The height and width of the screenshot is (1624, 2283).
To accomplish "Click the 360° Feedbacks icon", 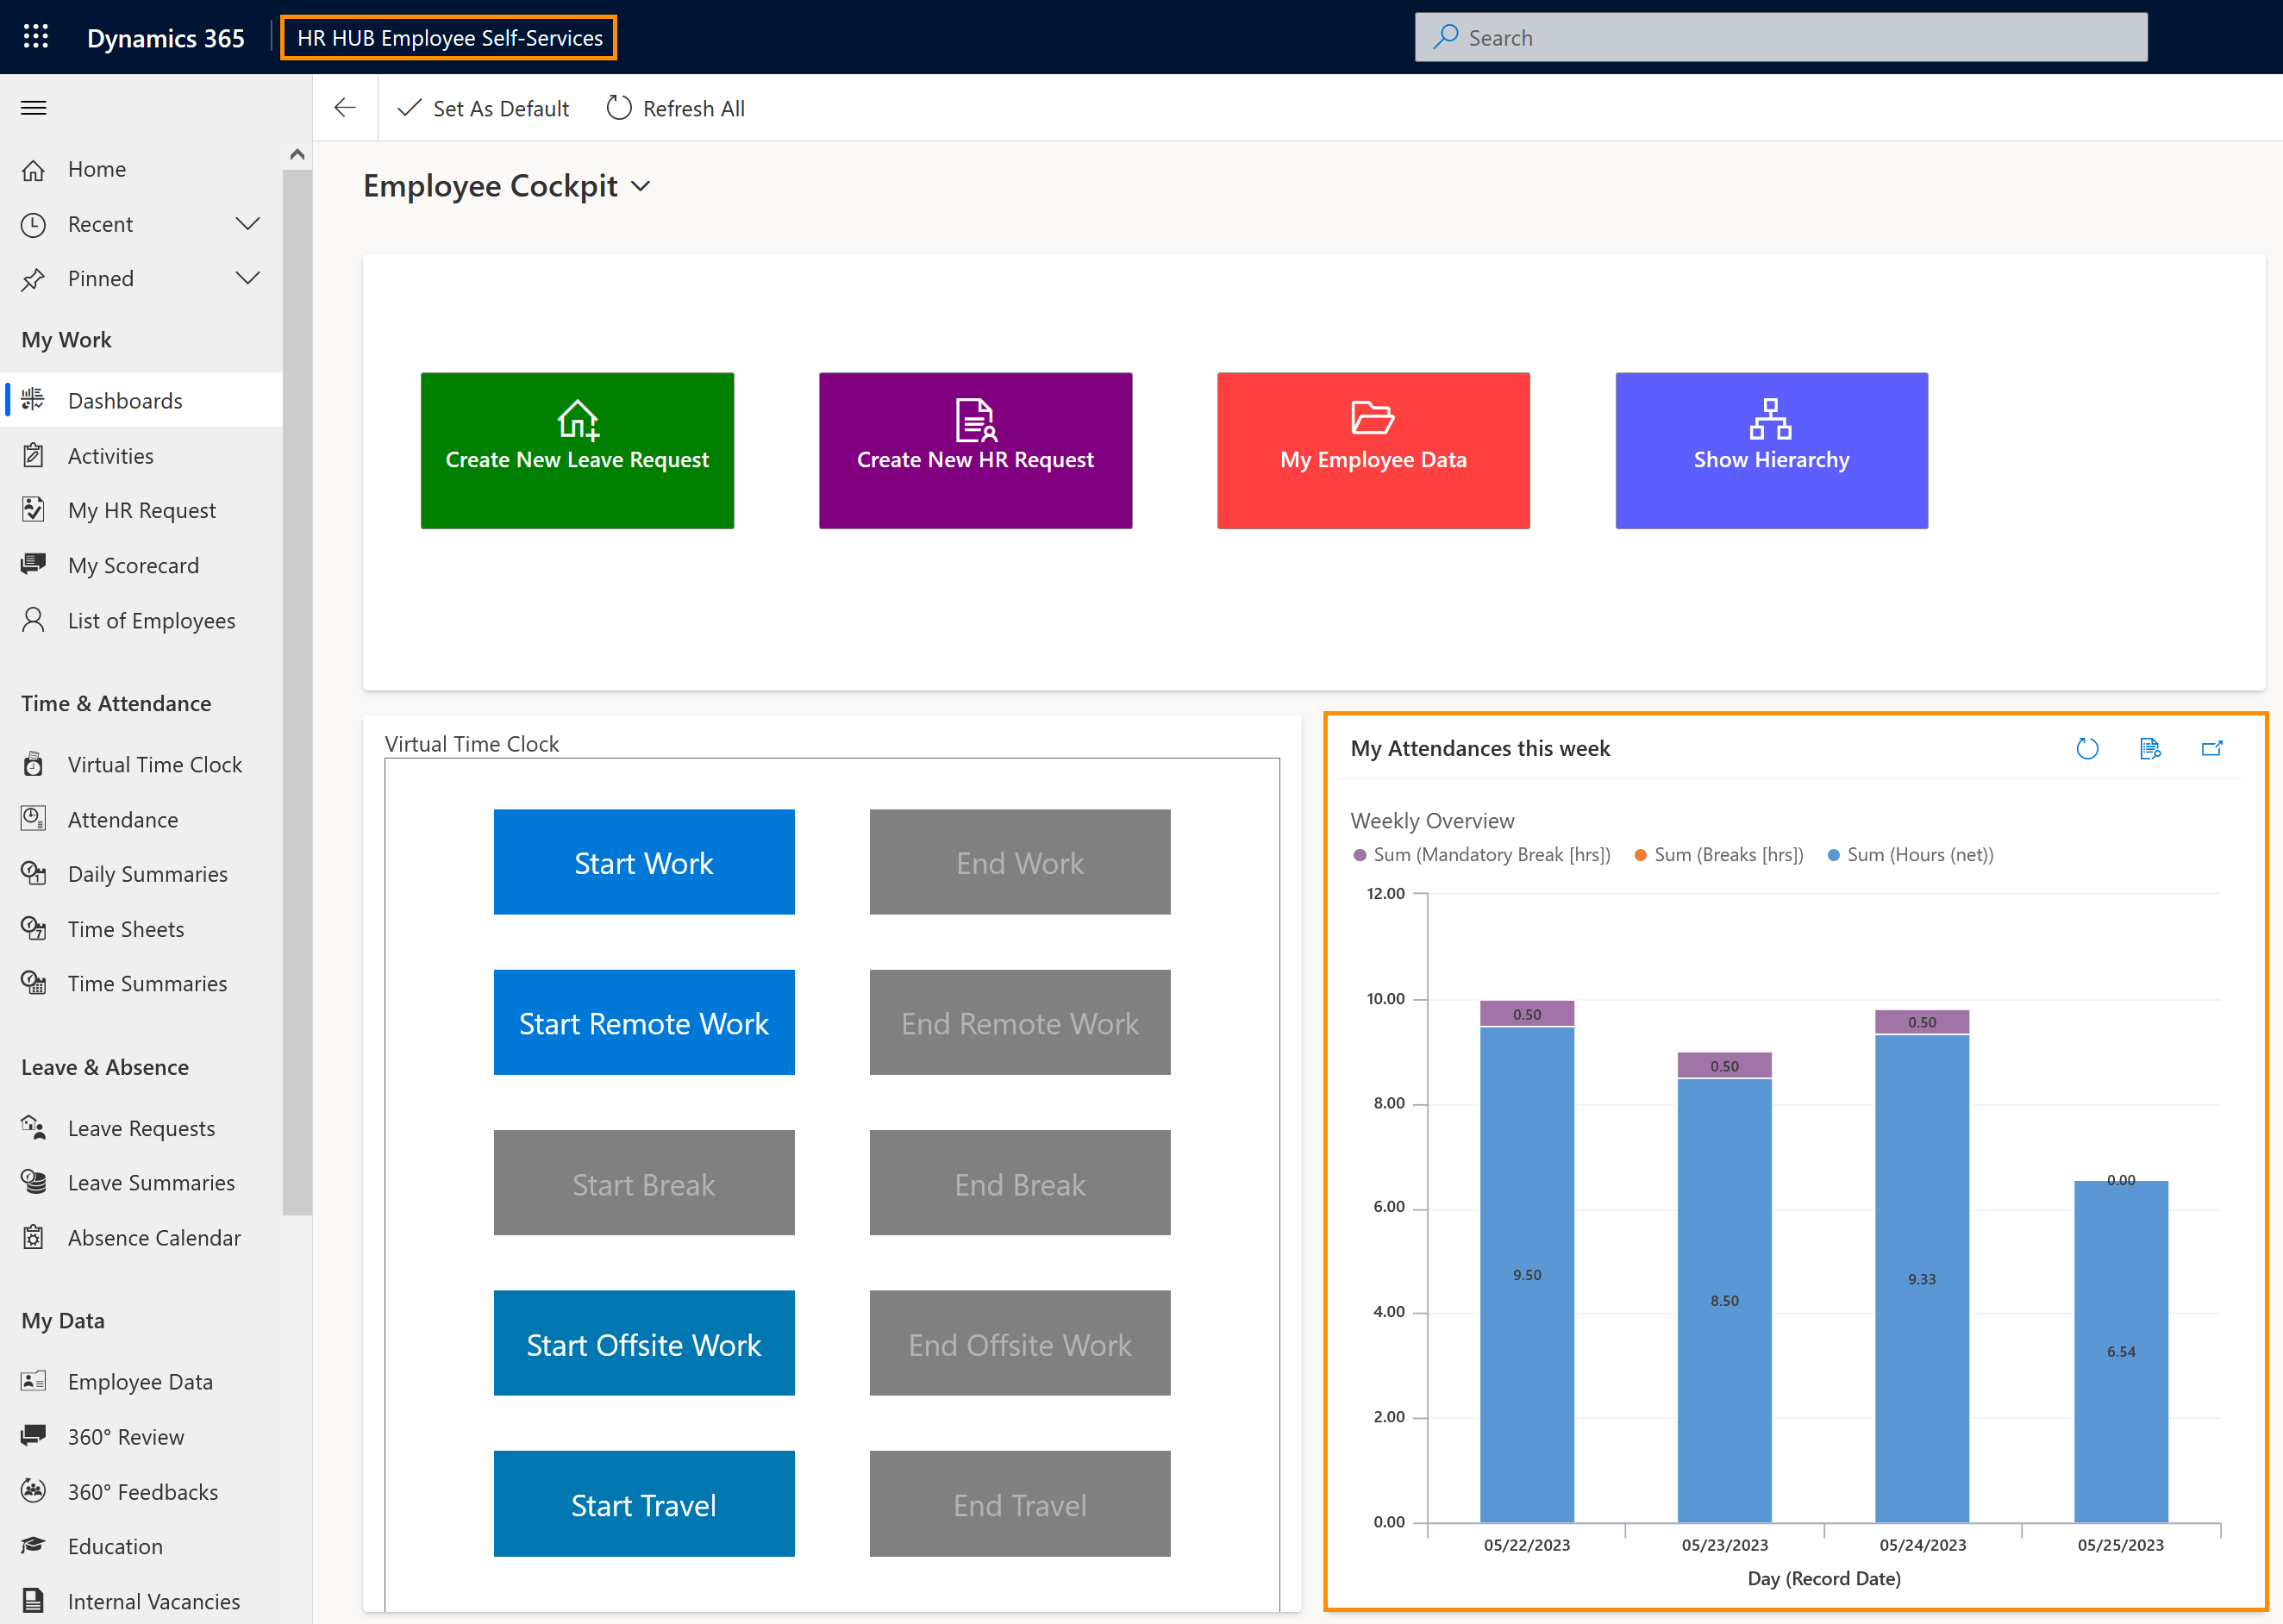I will tap(34, 1491).
